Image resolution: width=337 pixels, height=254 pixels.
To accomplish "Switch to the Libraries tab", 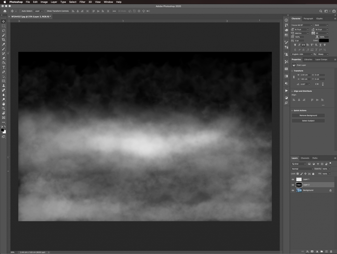I will [308, 60].
